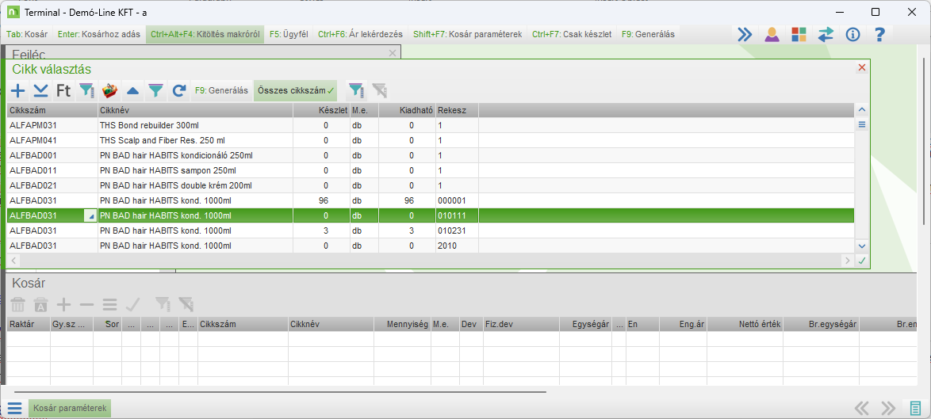
Task: Click the gray list lines icon in Kosár toolbar
Action: (x=110, y=305)
